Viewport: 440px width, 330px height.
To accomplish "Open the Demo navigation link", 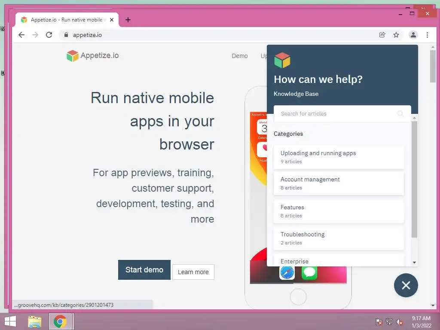I will click(x=240, y=56).
